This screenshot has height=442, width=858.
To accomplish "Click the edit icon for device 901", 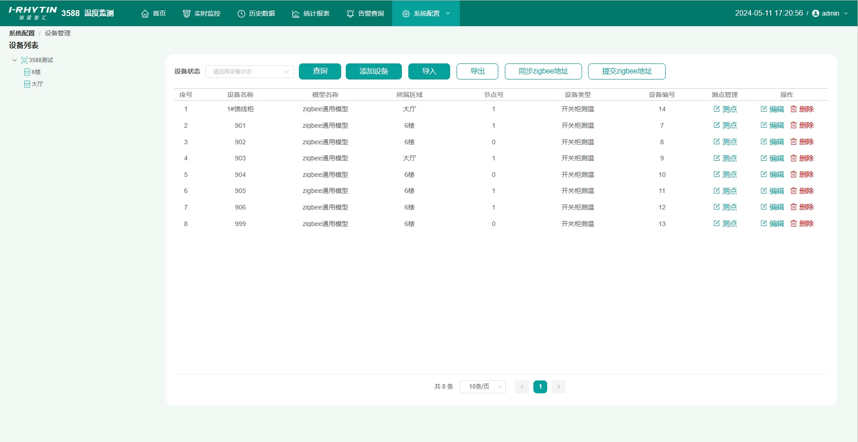I will [x=764, y=125].
